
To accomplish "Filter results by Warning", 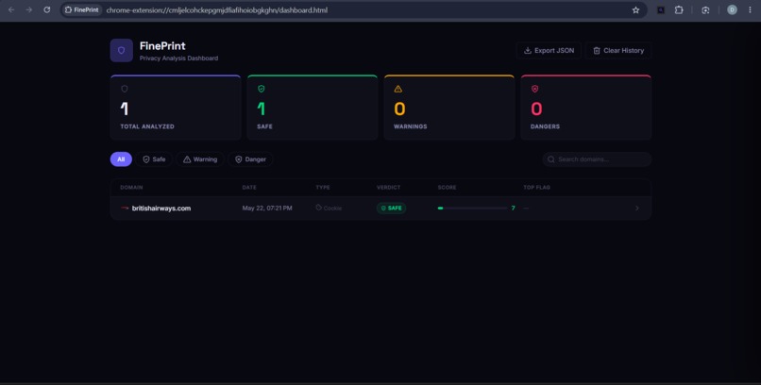I will 200,159.
